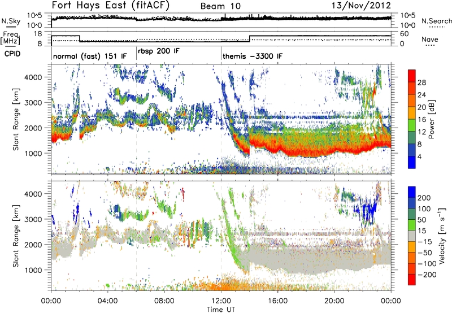Click the gray segment of Velocity colorbar

click(x=412, y=236)
